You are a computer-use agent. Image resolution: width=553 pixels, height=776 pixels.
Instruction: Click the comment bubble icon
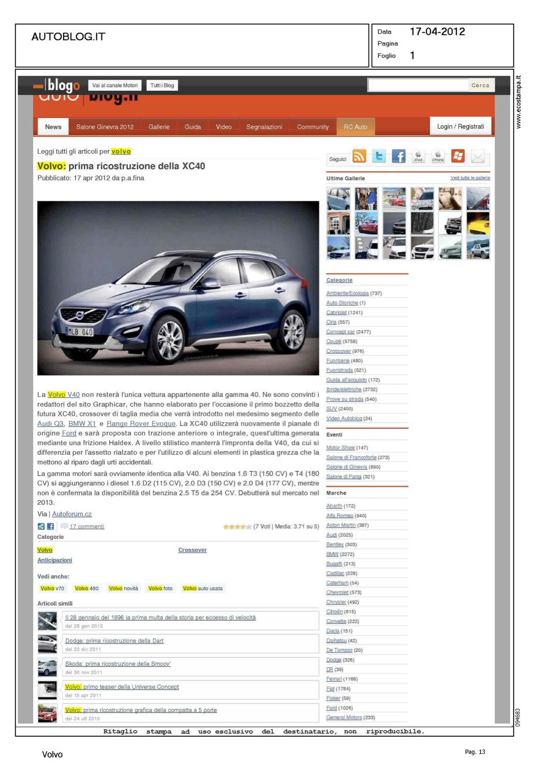tap(64, 526)
